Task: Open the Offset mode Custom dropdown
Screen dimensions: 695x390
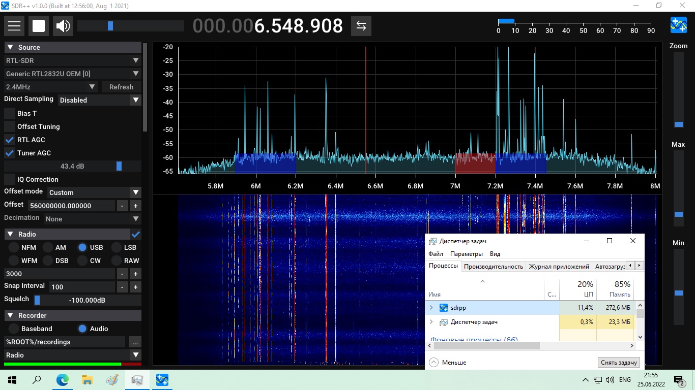Action: pyautogui.click(x=94, y=192)
